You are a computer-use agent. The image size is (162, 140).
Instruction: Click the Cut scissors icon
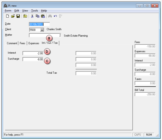32,16
